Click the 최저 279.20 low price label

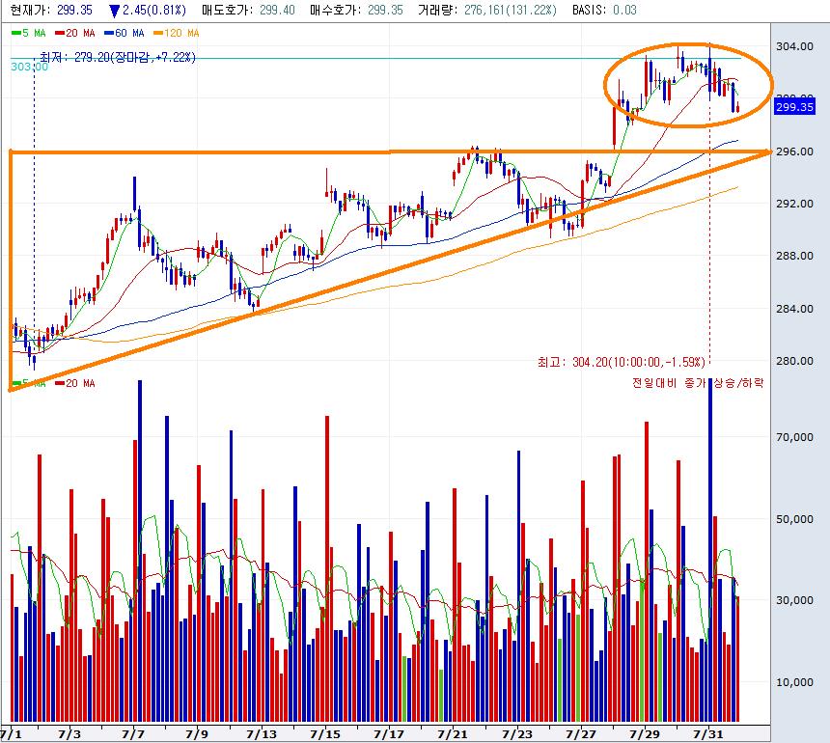tap(118, 57)
